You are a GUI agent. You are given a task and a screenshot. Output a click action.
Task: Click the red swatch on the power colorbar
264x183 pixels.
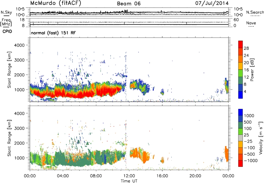pyautogui.click(x=241, y=44)
